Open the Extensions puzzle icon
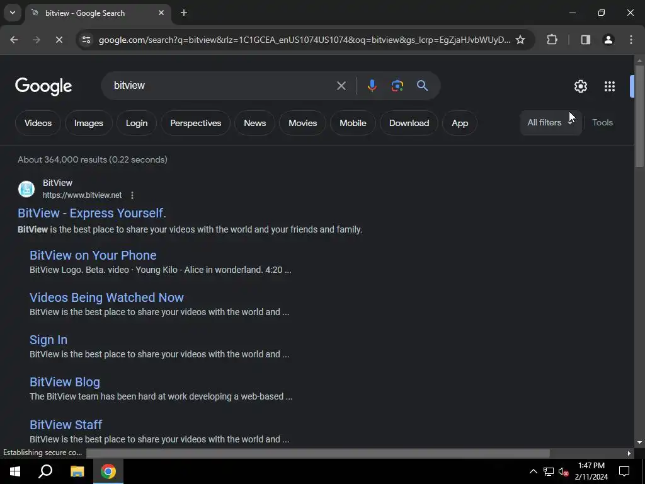The width and height of the screenshot is (645, 484). point(552,40)
